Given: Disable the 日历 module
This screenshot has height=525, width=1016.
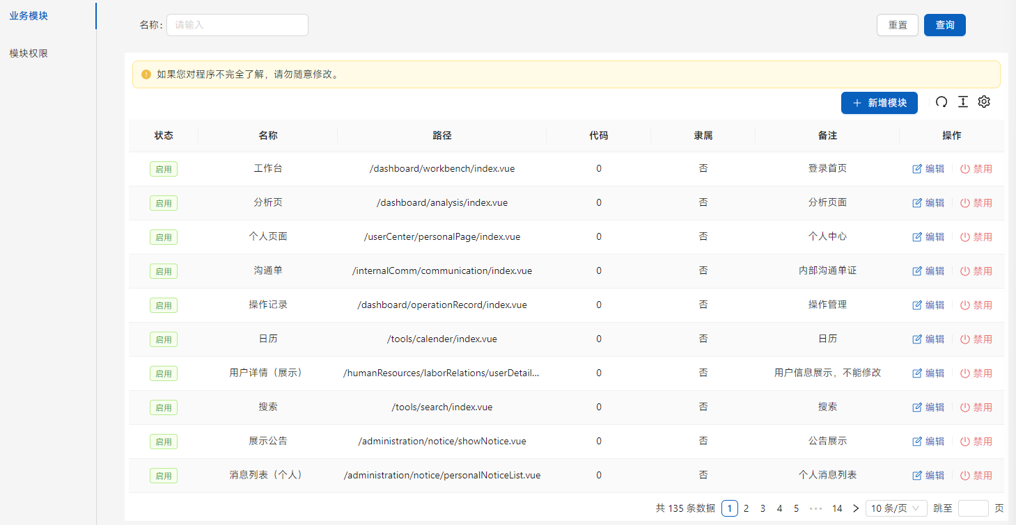Looking at the screenshot, I should [976, 339].
